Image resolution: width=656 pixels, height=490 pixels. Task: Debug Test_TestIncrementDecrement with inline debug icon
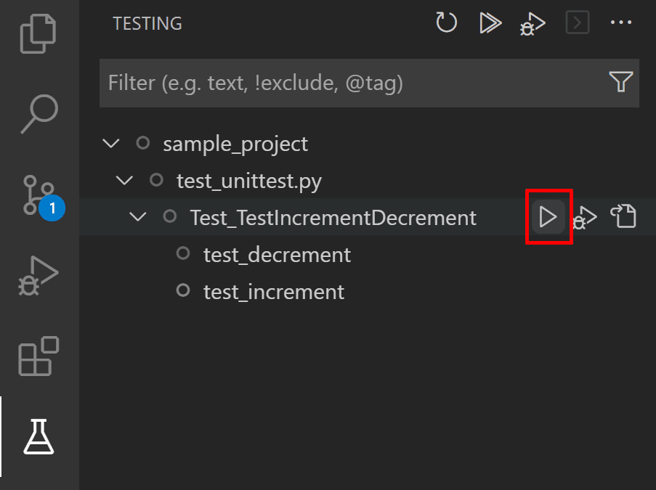586,216
